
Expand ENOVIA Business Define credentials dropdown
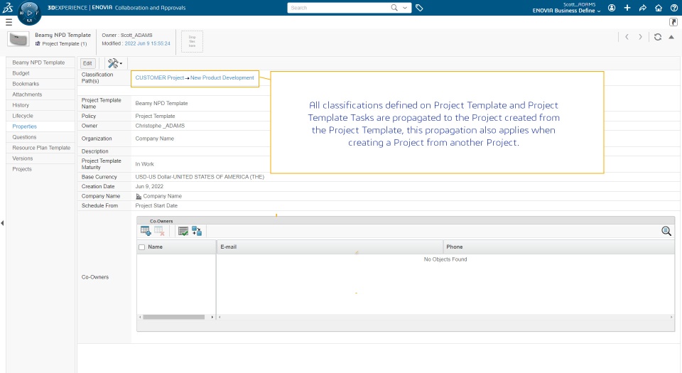point(566,11)
